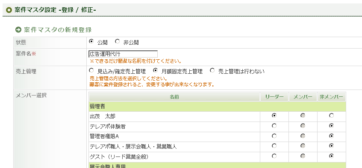
Task: Set ゲスト（リード営業全般） as メンバー
Action: click(303, 156)
